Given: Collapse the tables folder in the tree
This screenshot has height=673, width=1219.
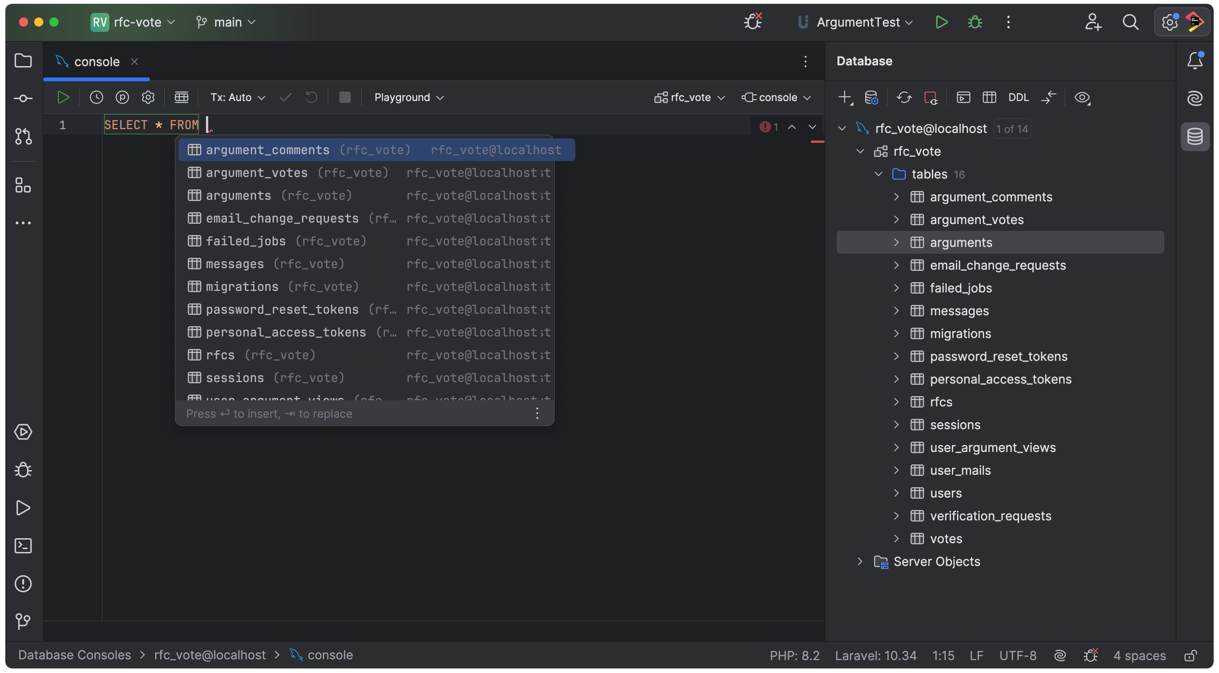Looking at the screenshot, I should coord(878,174).
